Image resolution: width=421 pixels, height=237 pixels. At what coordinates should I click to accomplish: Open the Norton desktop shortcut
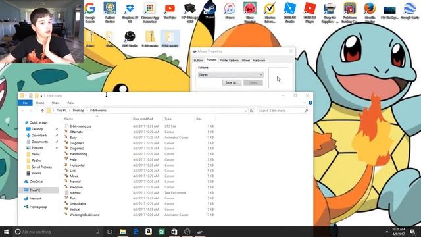[270, 12]
